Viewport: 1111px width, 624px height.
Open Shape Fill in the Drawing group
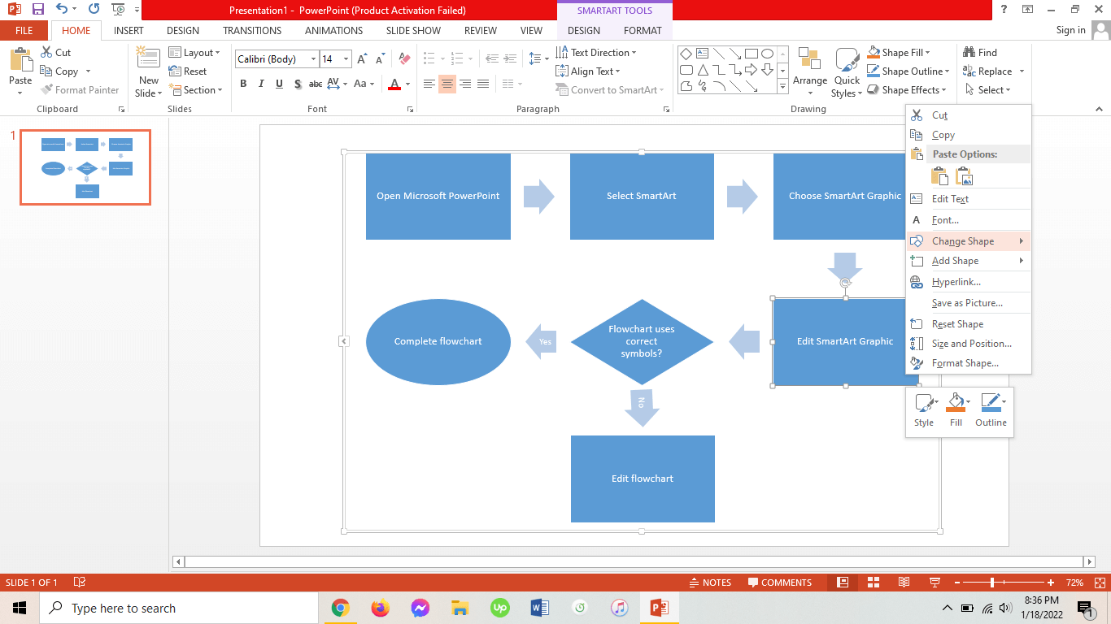[x=904, y=51]
